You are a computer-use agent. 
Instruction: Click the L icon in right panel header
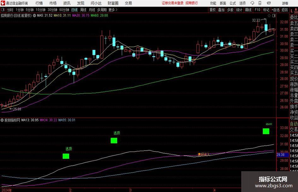click(x=292, y=11)
